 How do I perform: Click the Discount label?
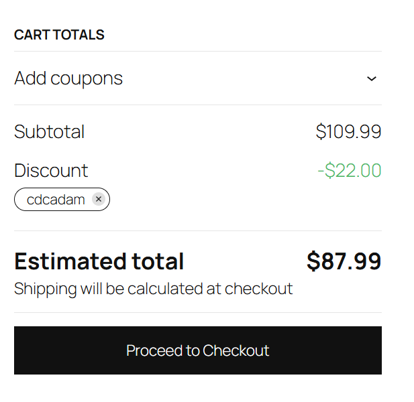coord(51,170)
